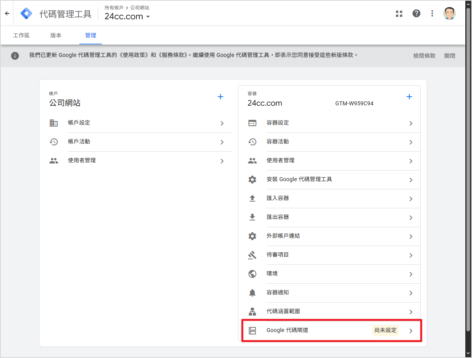Click container ID GTM-W959C94
The image size is (472, 358).
354,103
